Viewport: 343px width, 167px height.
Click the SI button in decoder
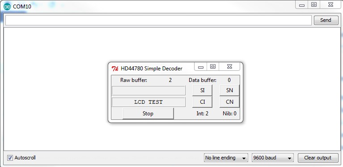click(202, 90)
